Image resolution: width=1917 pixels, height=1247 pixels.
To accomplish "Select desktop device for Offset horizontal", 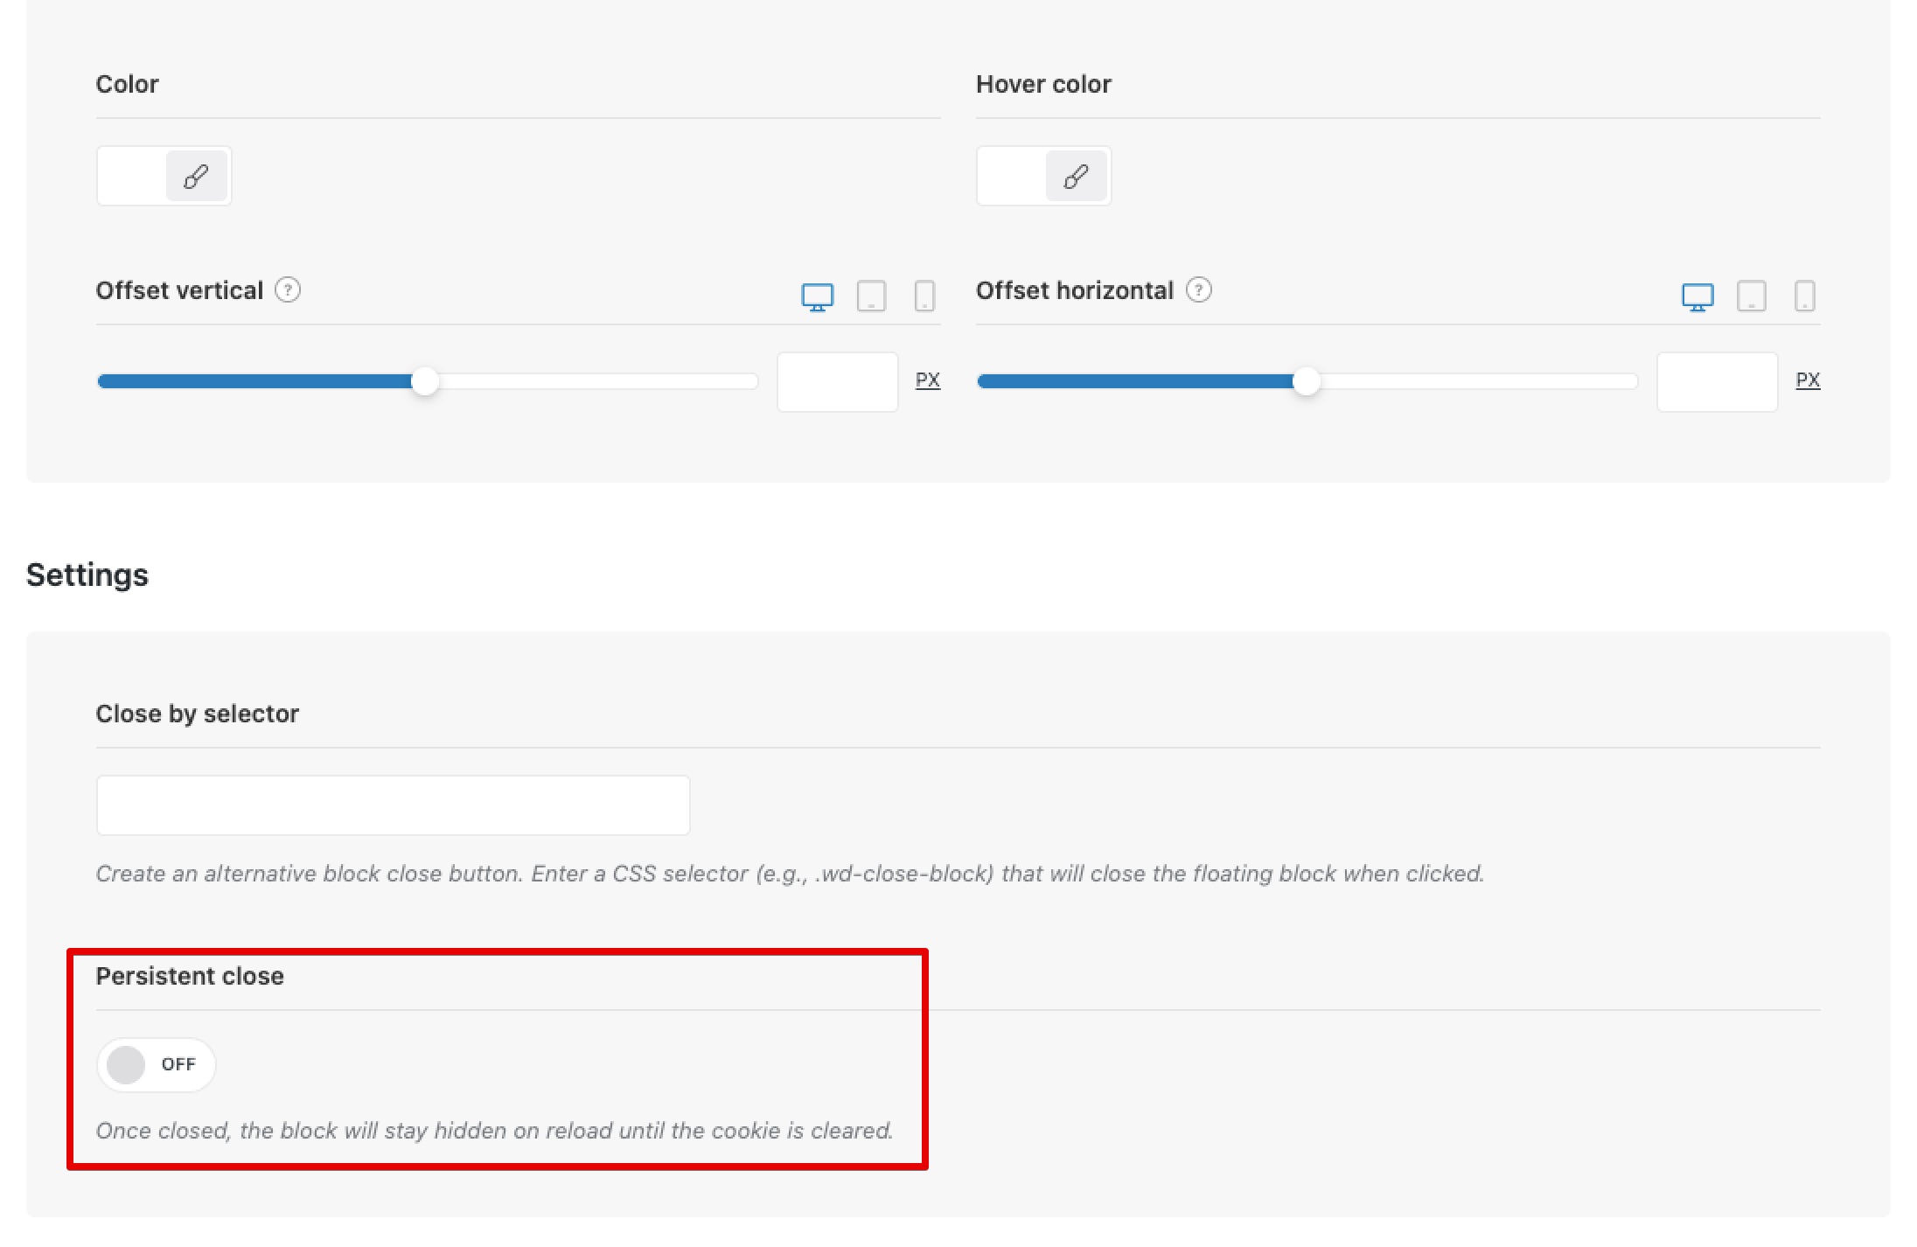I will [1697, 296].
